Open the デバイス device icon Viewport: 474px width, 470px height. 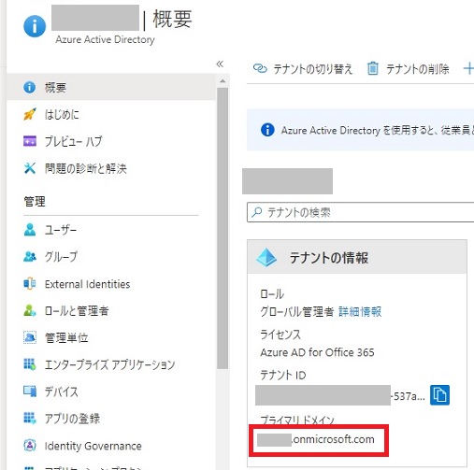click(x=30, y=392)
